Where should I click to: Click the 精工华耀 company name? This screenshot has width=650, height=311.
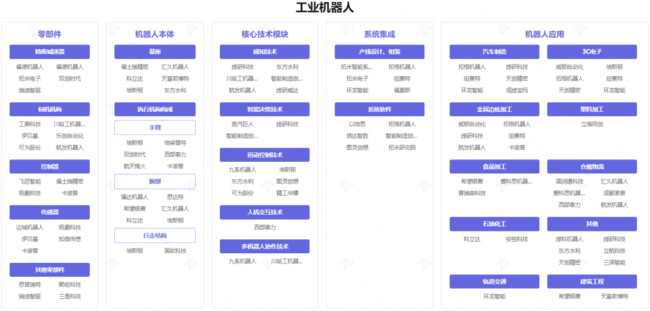pos(287,193)
